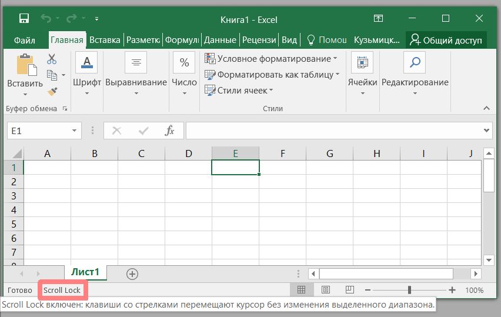
Task: Click the Общий доступ share button
Action: (446, 40)
